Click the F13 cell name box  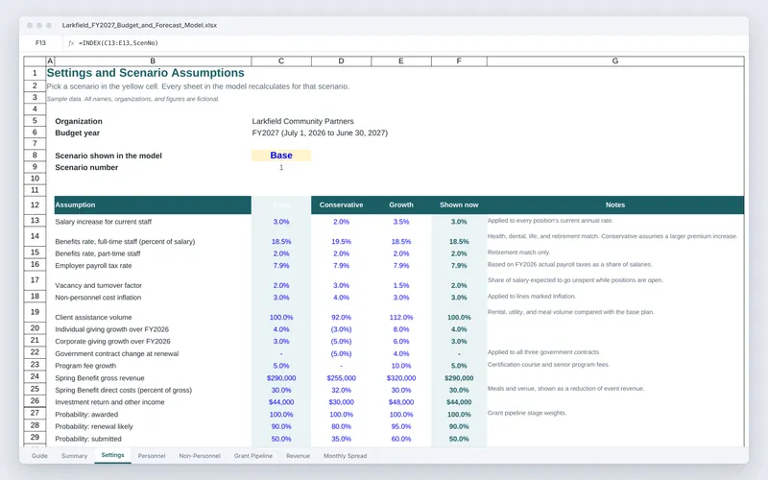tap(40, 43)
